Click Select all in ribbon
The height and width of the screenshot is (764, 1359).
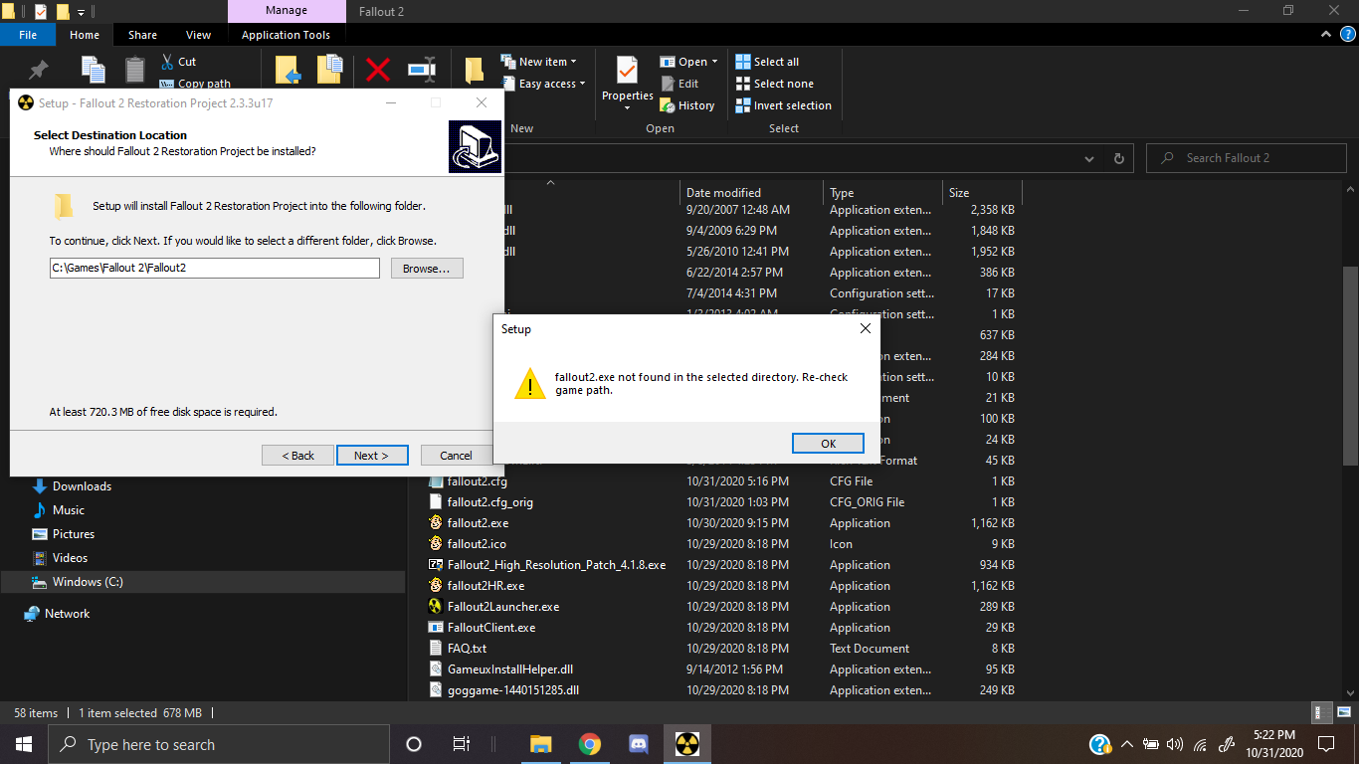767,62
